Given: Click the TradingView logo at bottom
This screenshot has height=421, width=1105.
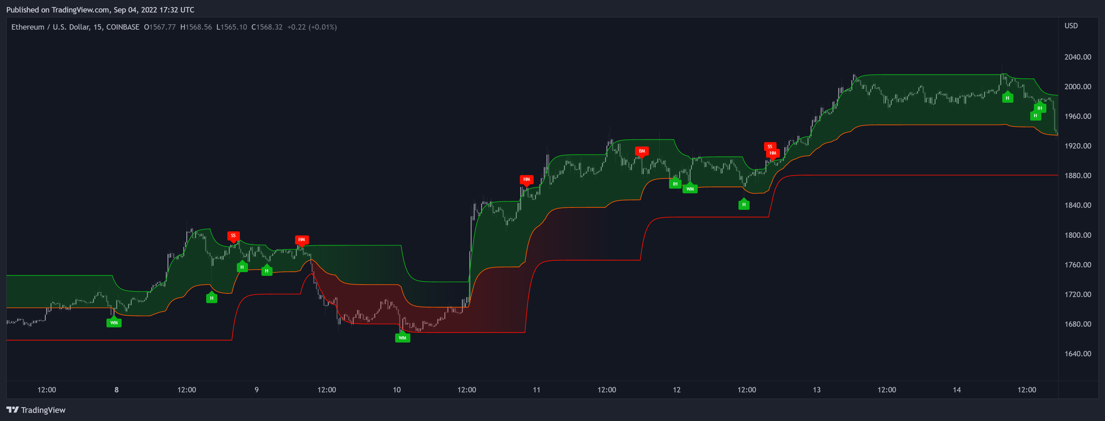Looking at the screenshot, I should pos(36,410).
